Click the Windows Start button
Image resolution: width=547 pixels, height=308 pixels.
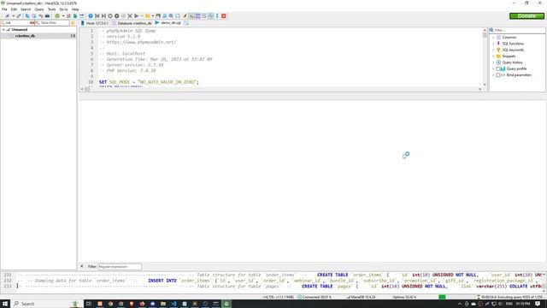(x=5, y=304)
